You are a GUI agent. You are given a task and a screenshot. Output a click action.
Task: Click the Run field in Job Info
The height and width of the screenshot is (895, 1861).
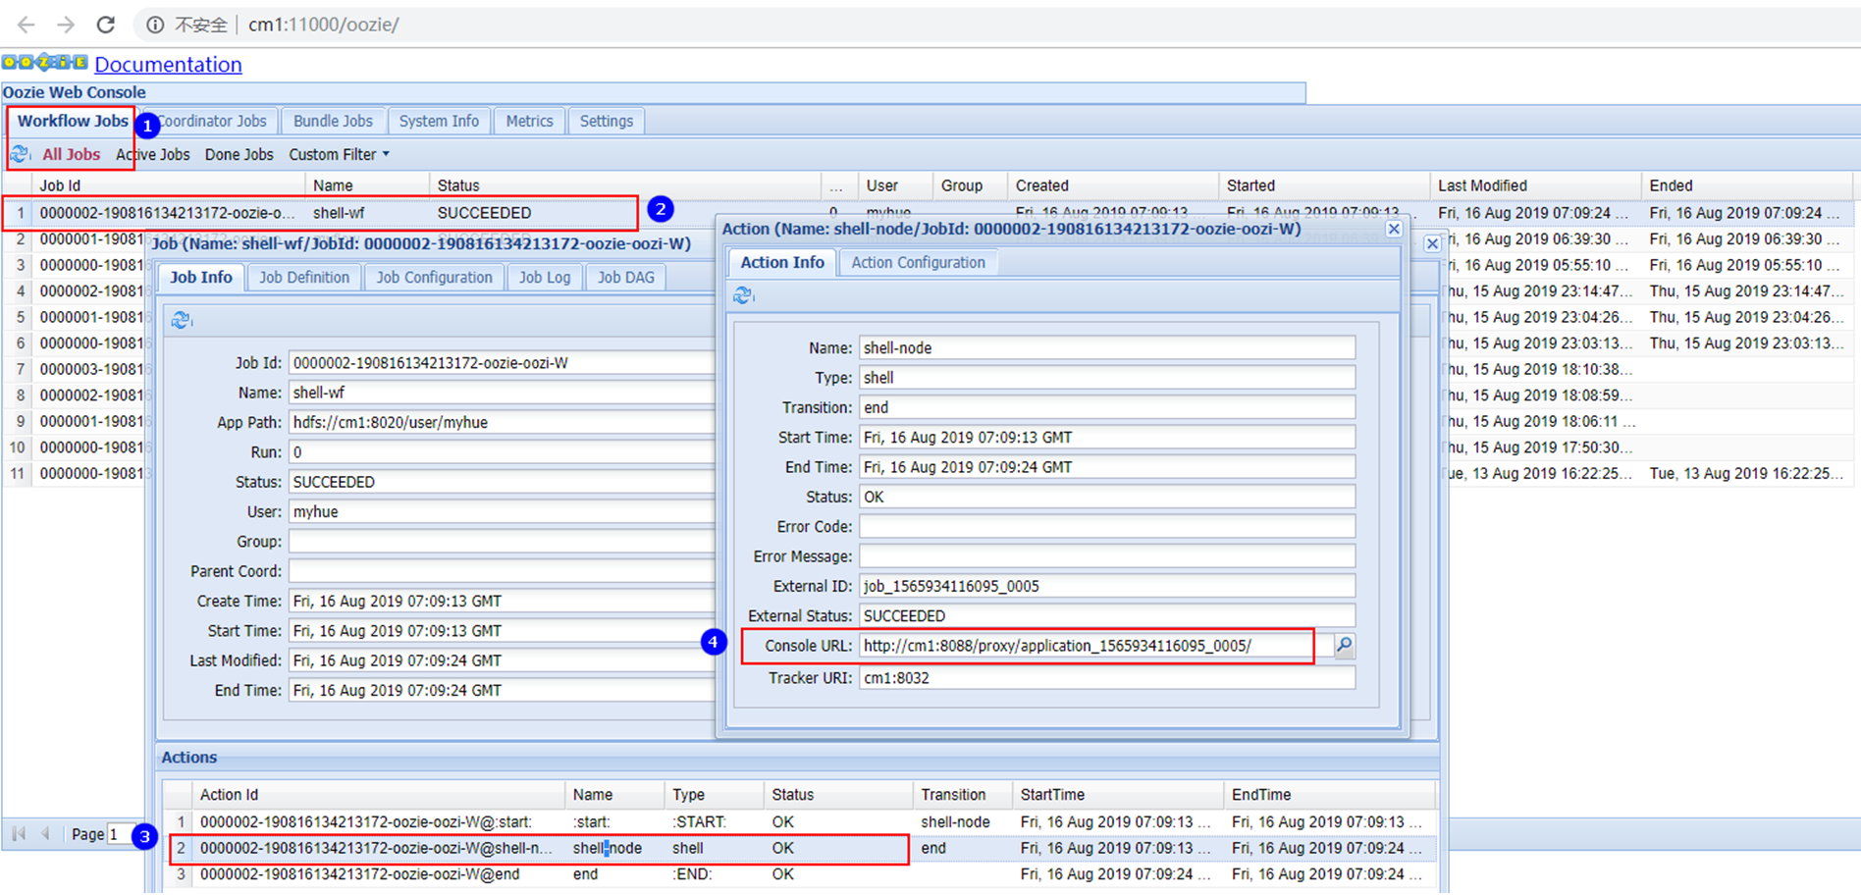[x=503, y=452]
